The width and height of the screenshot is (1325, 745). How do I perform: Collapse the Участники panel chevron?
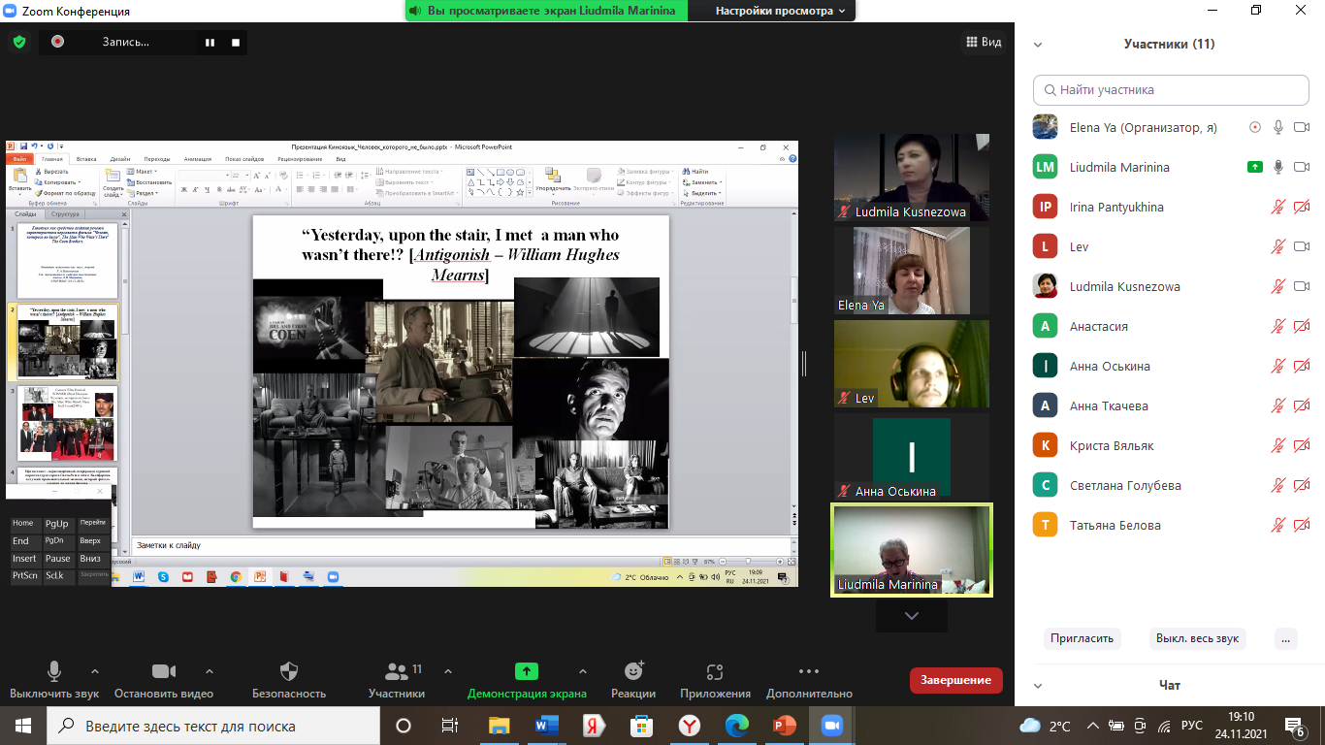(1038, 44)
